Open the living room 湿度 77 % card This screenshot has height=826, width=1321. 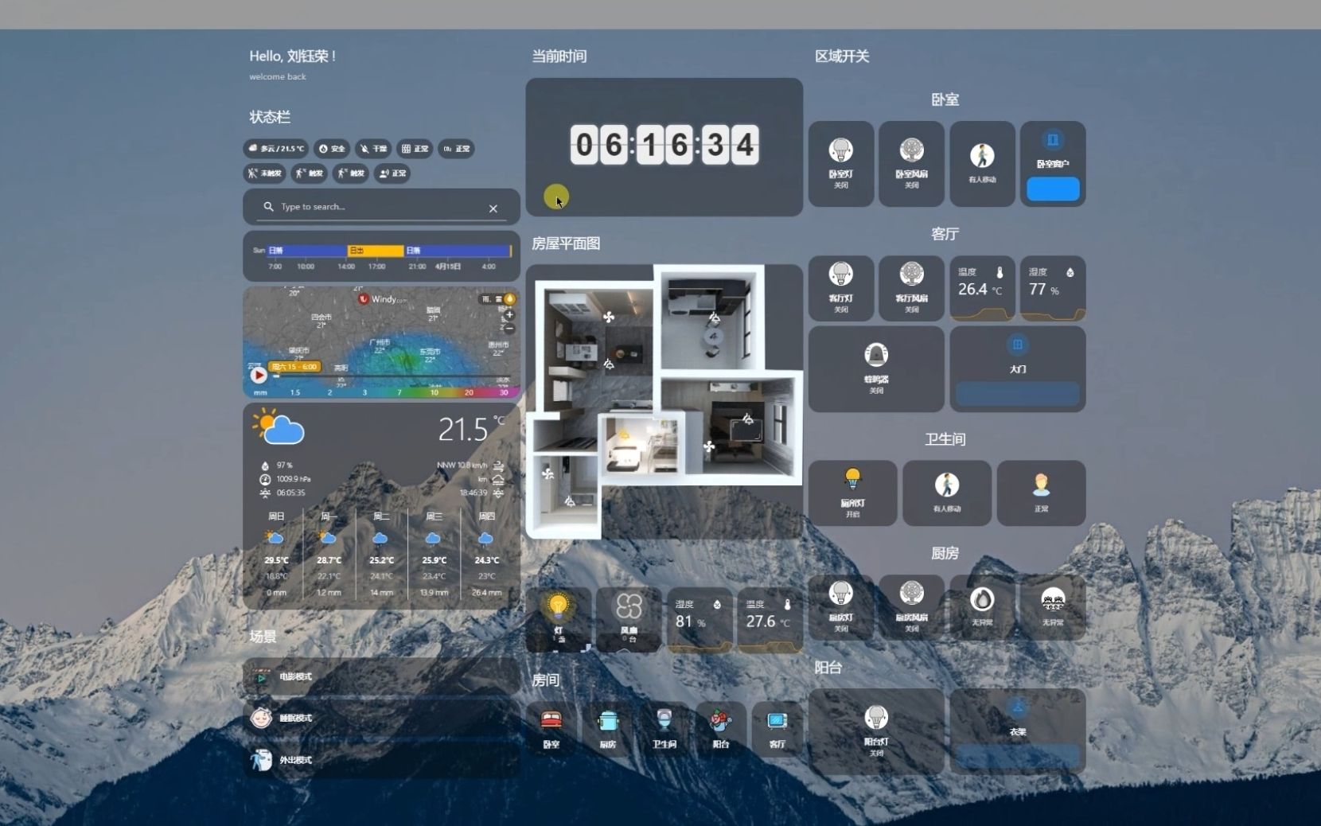coord(1053,288)
